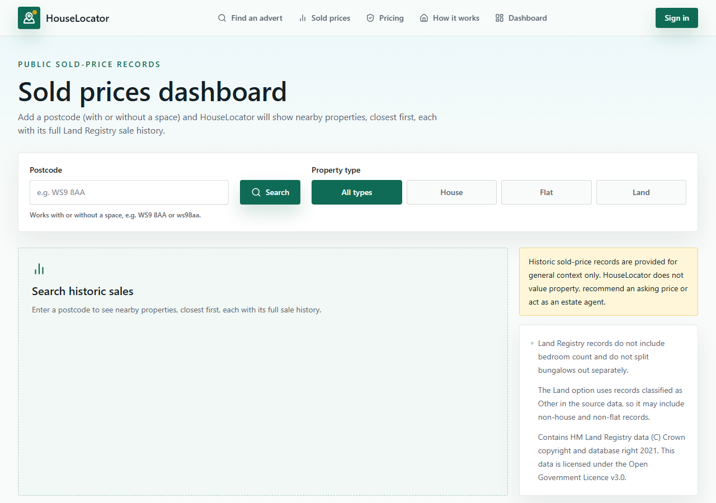Viewport: 716px width, 503px height.
Task: Click the 'Works with or without a space' hint
Action: tap(115, 215)
